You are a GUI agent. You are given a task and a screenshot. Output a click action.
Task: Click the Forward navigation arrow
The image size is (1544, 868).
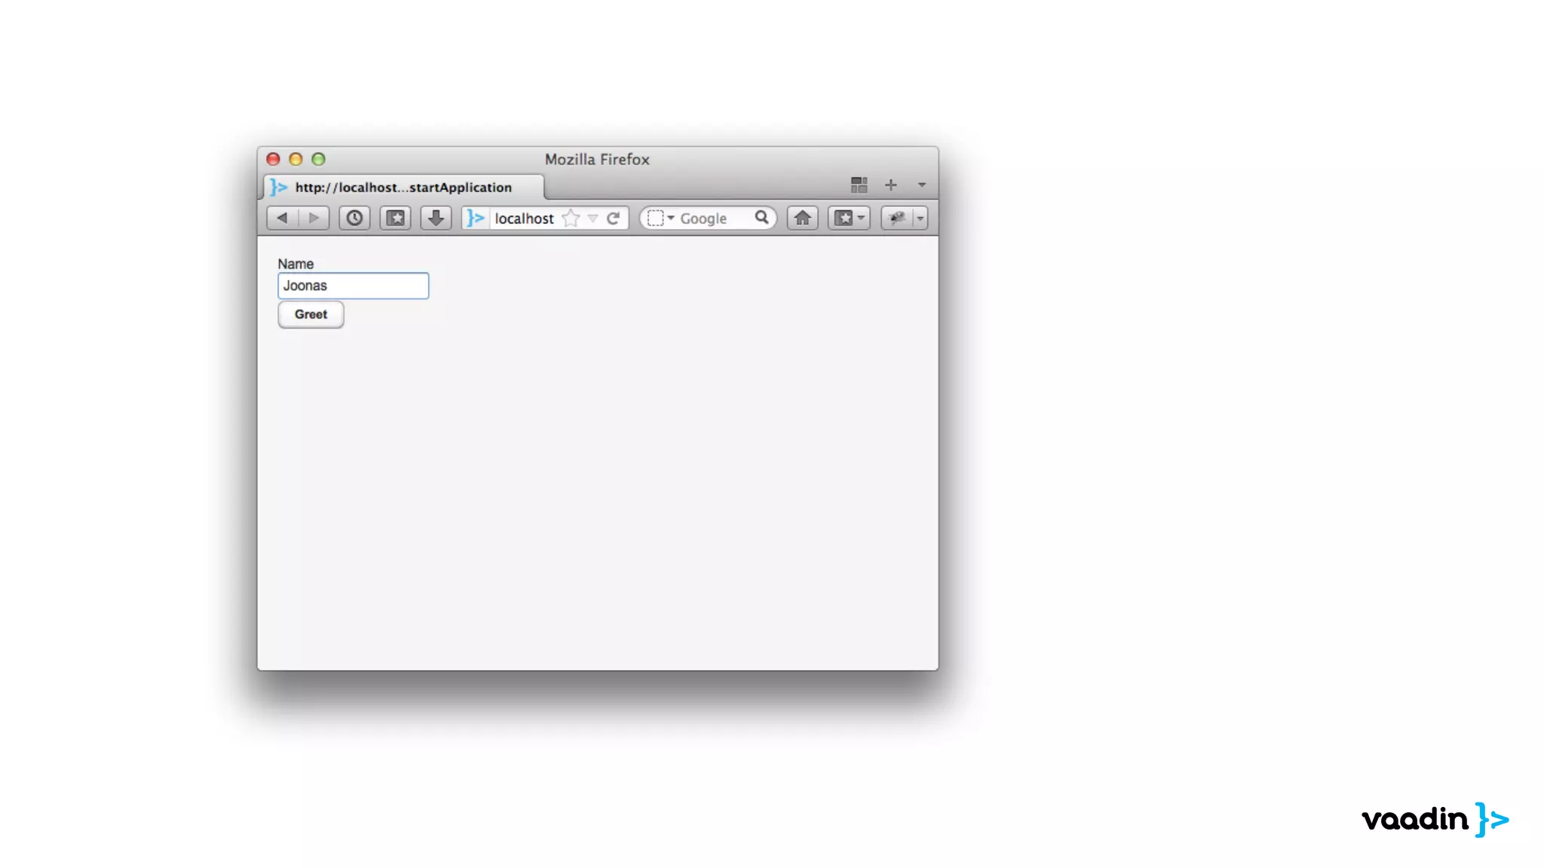(x=314, y=218)
